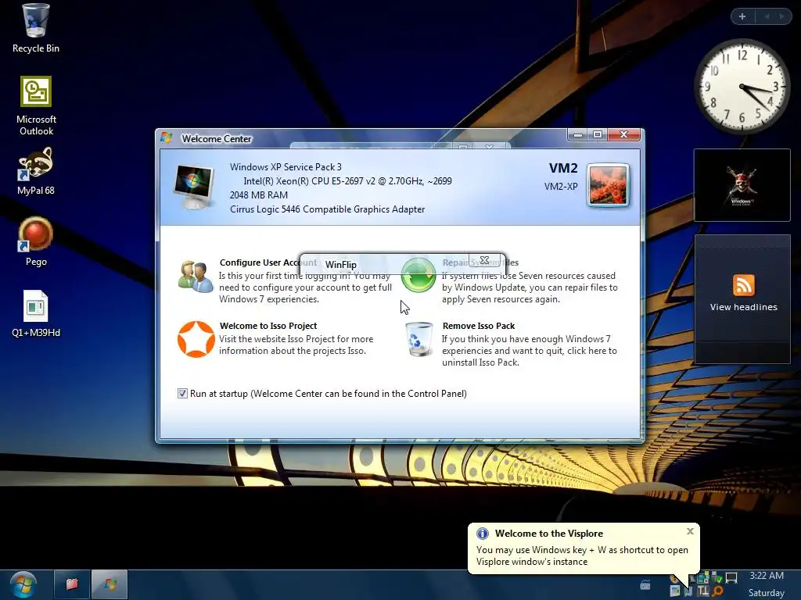Open View headlines in the feed gadget
This screenshot has width=801, height=600.
[x=743, y=307]
